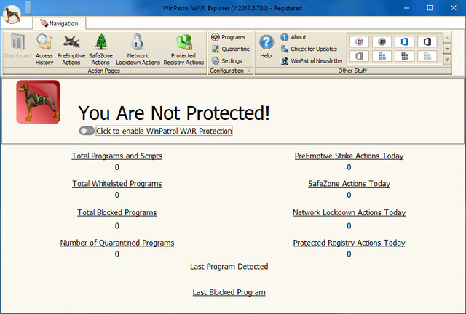466x314 pixels.
Task: Apply the light faded tiles theme
Action: coord(427,56)
